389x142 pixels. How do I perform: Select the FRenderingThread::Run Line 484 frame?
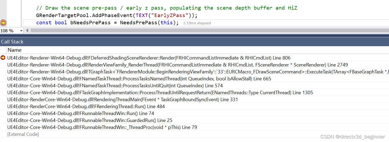(x=86, y=106)
